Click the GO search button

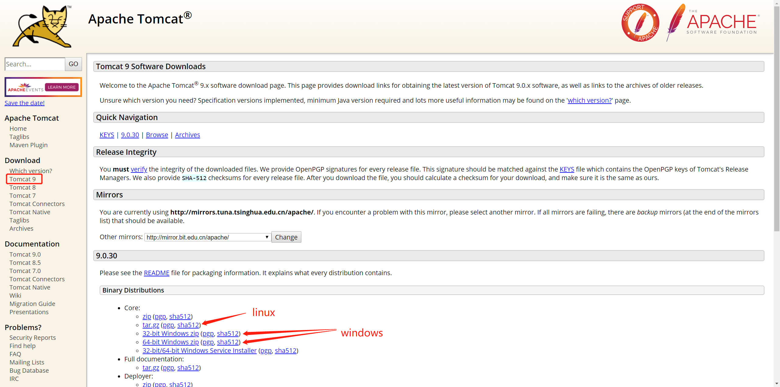pos(73,64)
